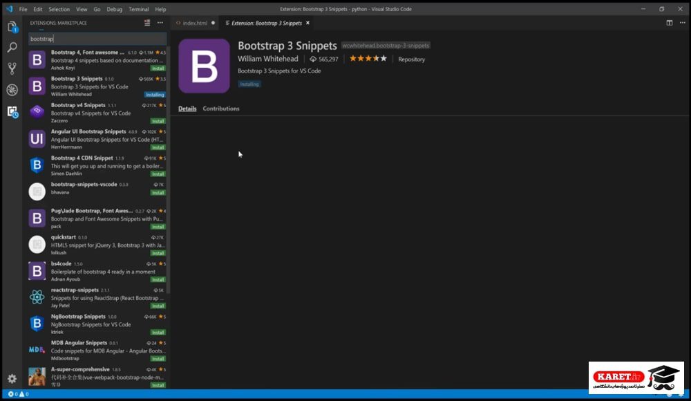Install NgBootstrap Snippets extension

point(158,332)
